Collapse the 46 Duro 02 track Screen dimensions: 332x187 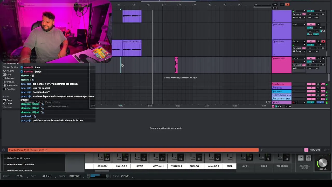point(273,58)
